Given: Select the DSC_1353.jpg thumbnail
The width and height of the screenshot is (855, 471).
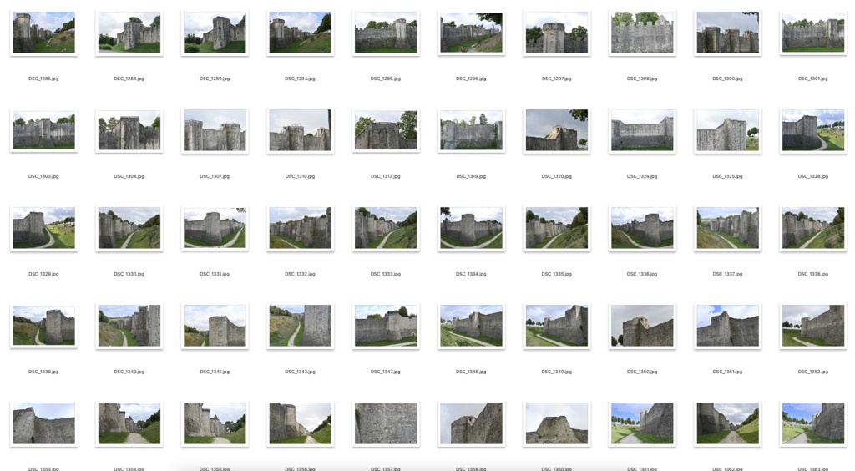Looking at the screenshot, I should tap(43, 423).
